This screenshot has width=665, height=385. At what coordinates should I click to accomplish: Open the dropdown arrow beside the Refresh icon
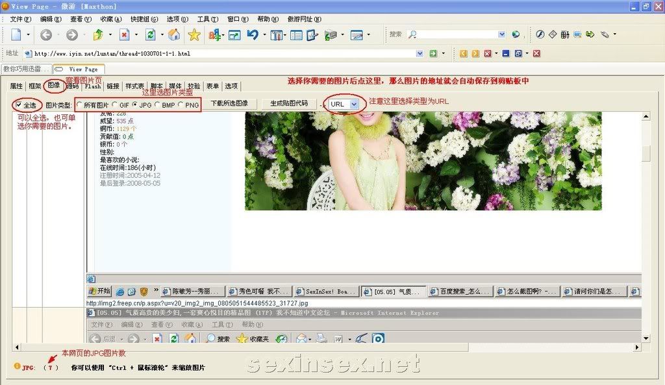point(162,35)
